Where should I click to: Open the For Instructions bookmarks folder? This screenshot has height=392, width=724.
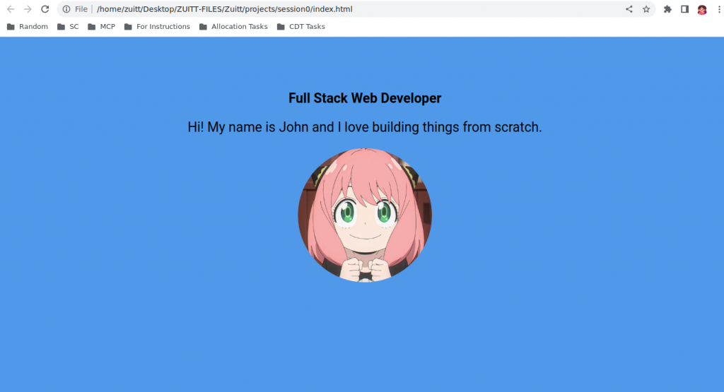pyautogui.click(x=158, y=27)
